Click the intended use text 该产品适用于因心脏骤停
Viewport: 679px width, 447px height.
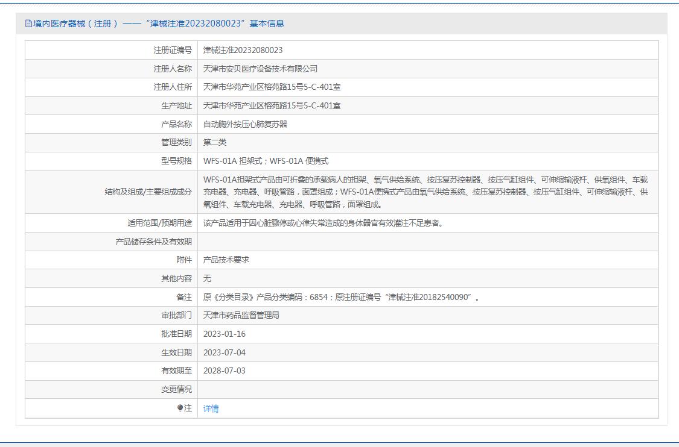click(324, 223)
